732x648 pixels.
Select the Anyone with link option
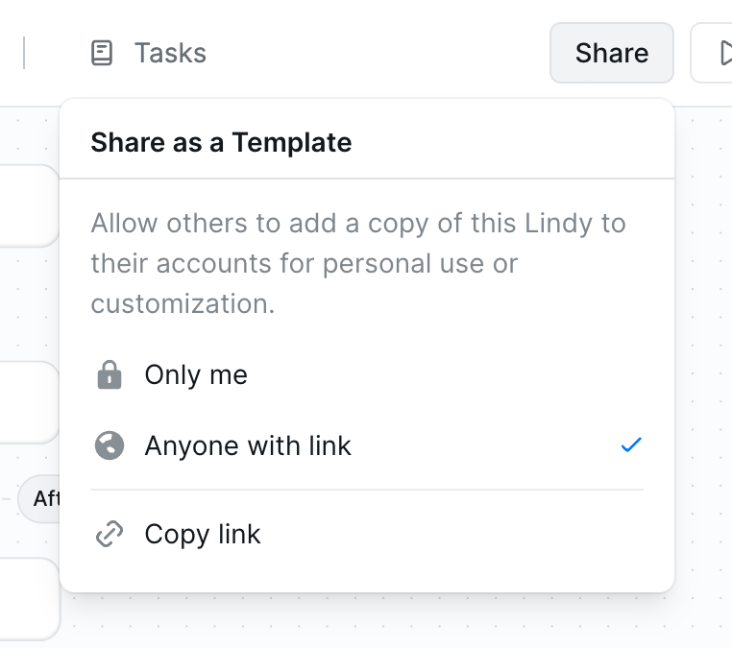[367, 445]
